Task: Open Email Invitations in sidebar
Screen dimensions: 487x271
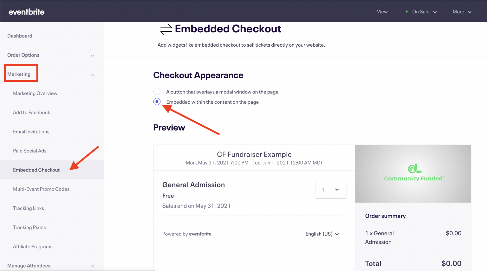Action: click(x=31, y=132)
